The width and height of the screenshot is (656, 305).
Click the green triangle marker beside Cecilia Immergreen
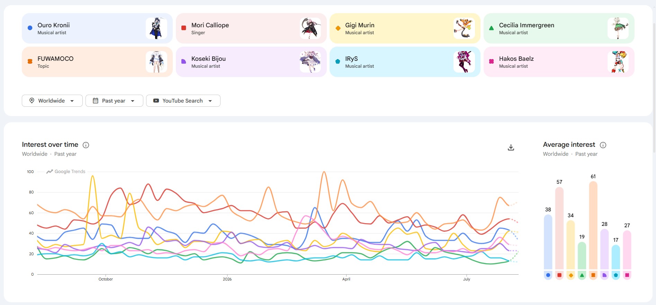(x=492, y=28)
